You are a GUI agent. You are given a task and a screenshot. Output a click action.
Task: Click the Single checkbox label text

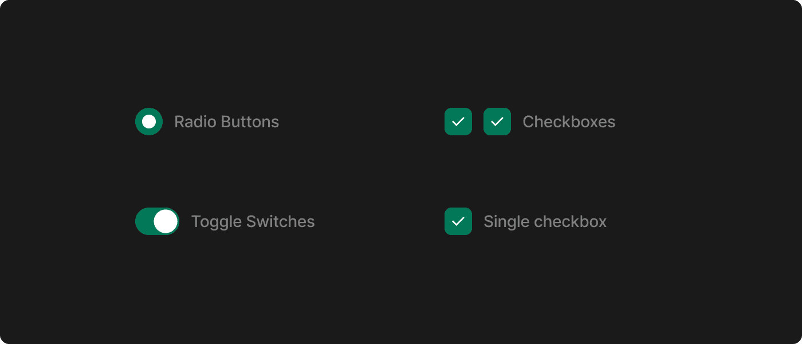click(x=545, y=221)
